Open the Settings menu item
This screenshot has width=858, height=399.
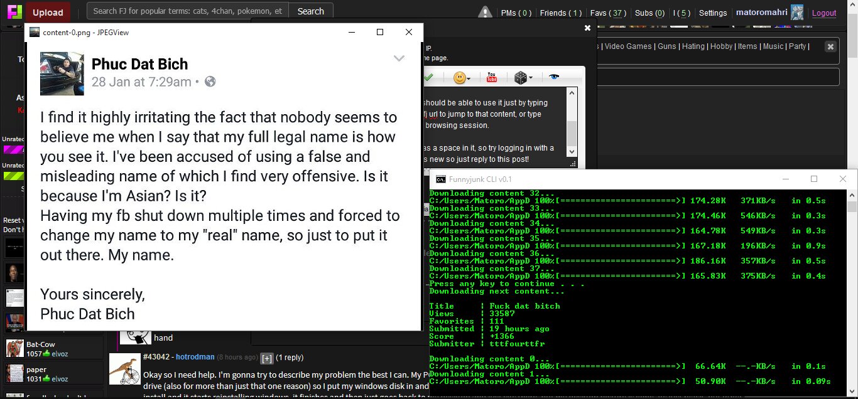point(712,13)
